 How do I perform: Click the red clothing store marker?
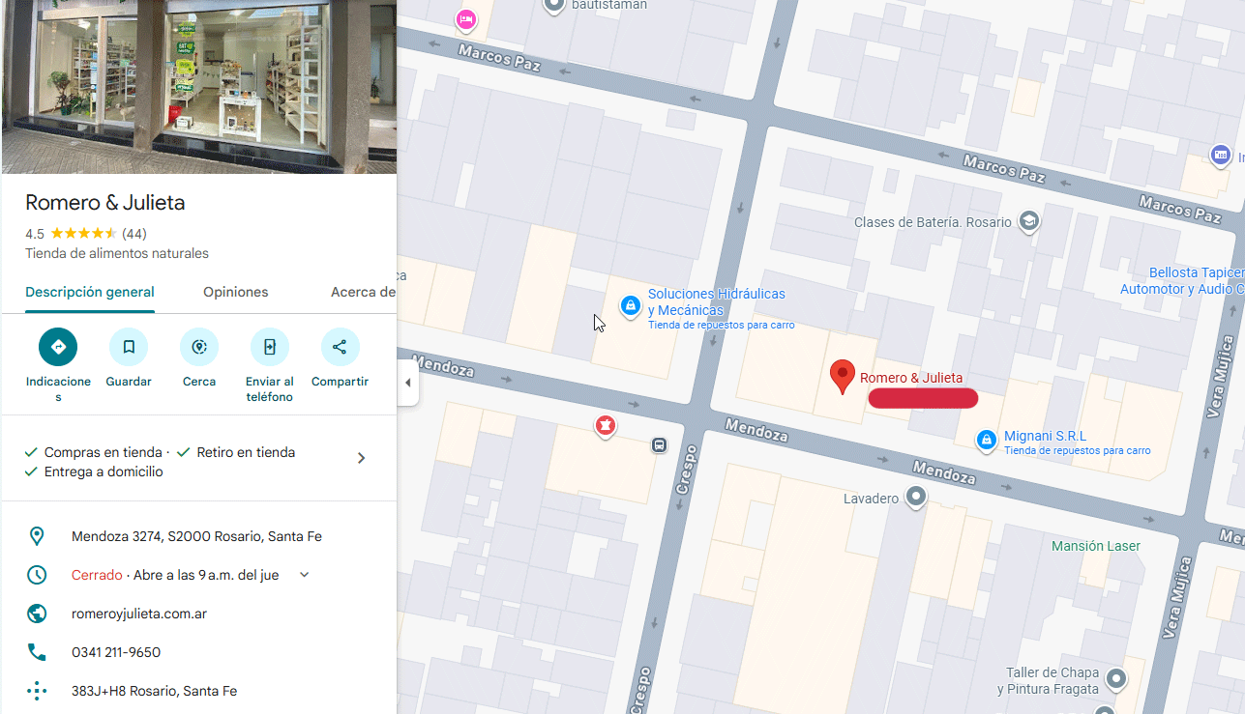606,426
